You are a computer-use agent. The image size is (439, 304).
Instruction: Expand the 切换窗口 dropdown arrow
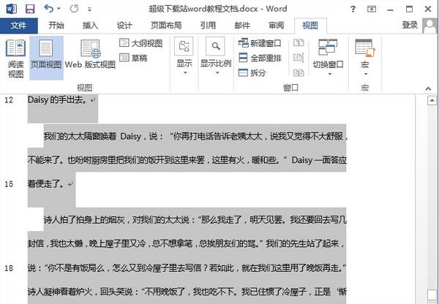click(x=330, y=74)
